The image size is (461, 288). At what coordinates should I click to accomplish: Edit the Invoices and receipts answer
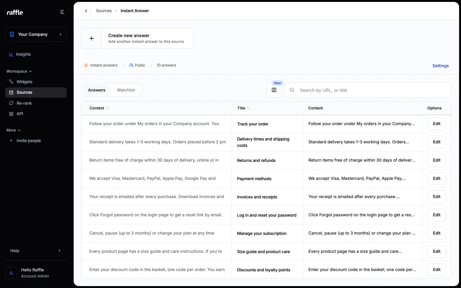tap(437, 197)
